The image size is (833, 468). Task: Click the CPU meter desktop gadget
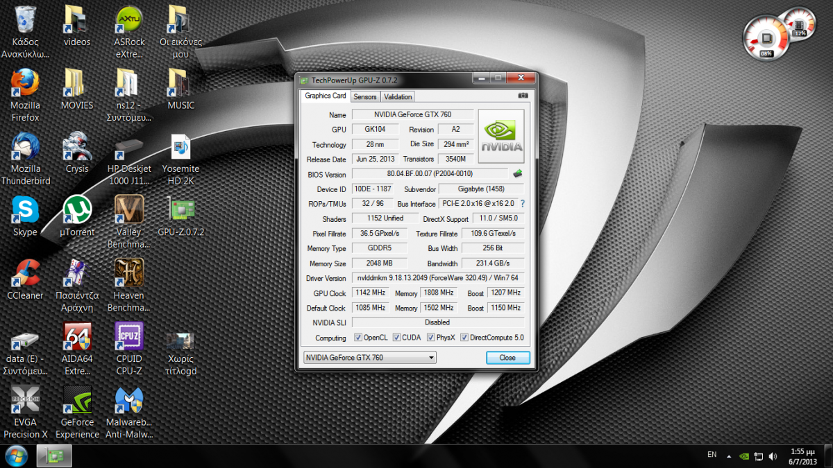click(x=766, y=38)
